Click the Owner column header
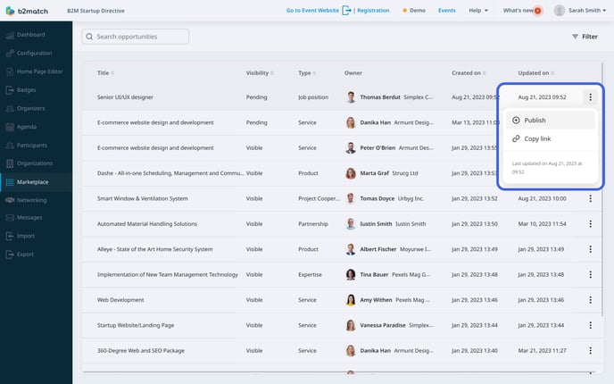The height and width of the screenshot is (384, 614). pyautogui.click(x=353, y=73)
